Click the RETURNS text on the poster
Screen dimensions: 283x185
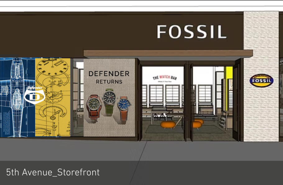(x=109, y=82)
